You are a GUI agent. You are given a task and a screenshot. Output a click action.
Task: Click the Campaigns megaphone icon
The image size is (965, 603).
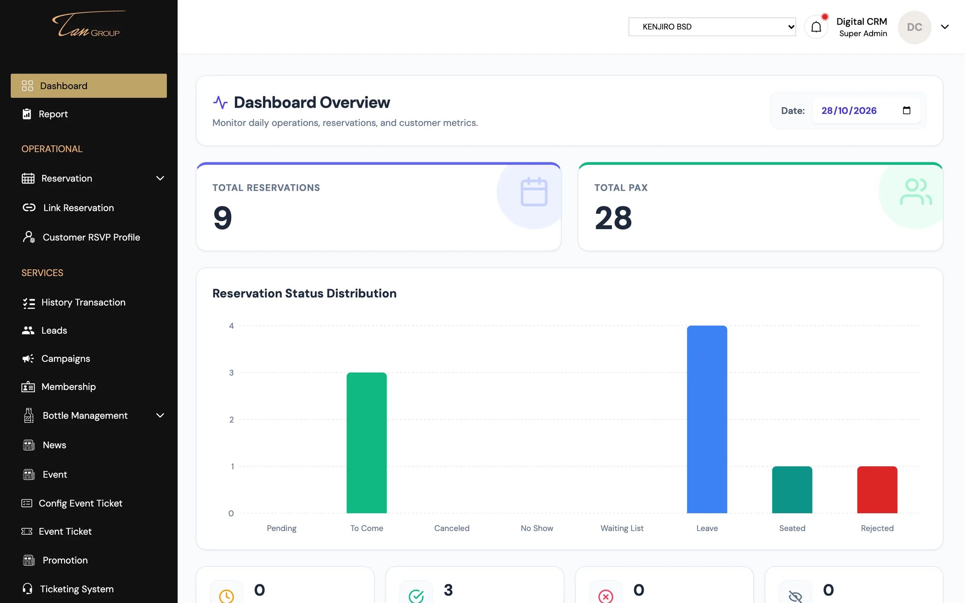tap(28, 358)
